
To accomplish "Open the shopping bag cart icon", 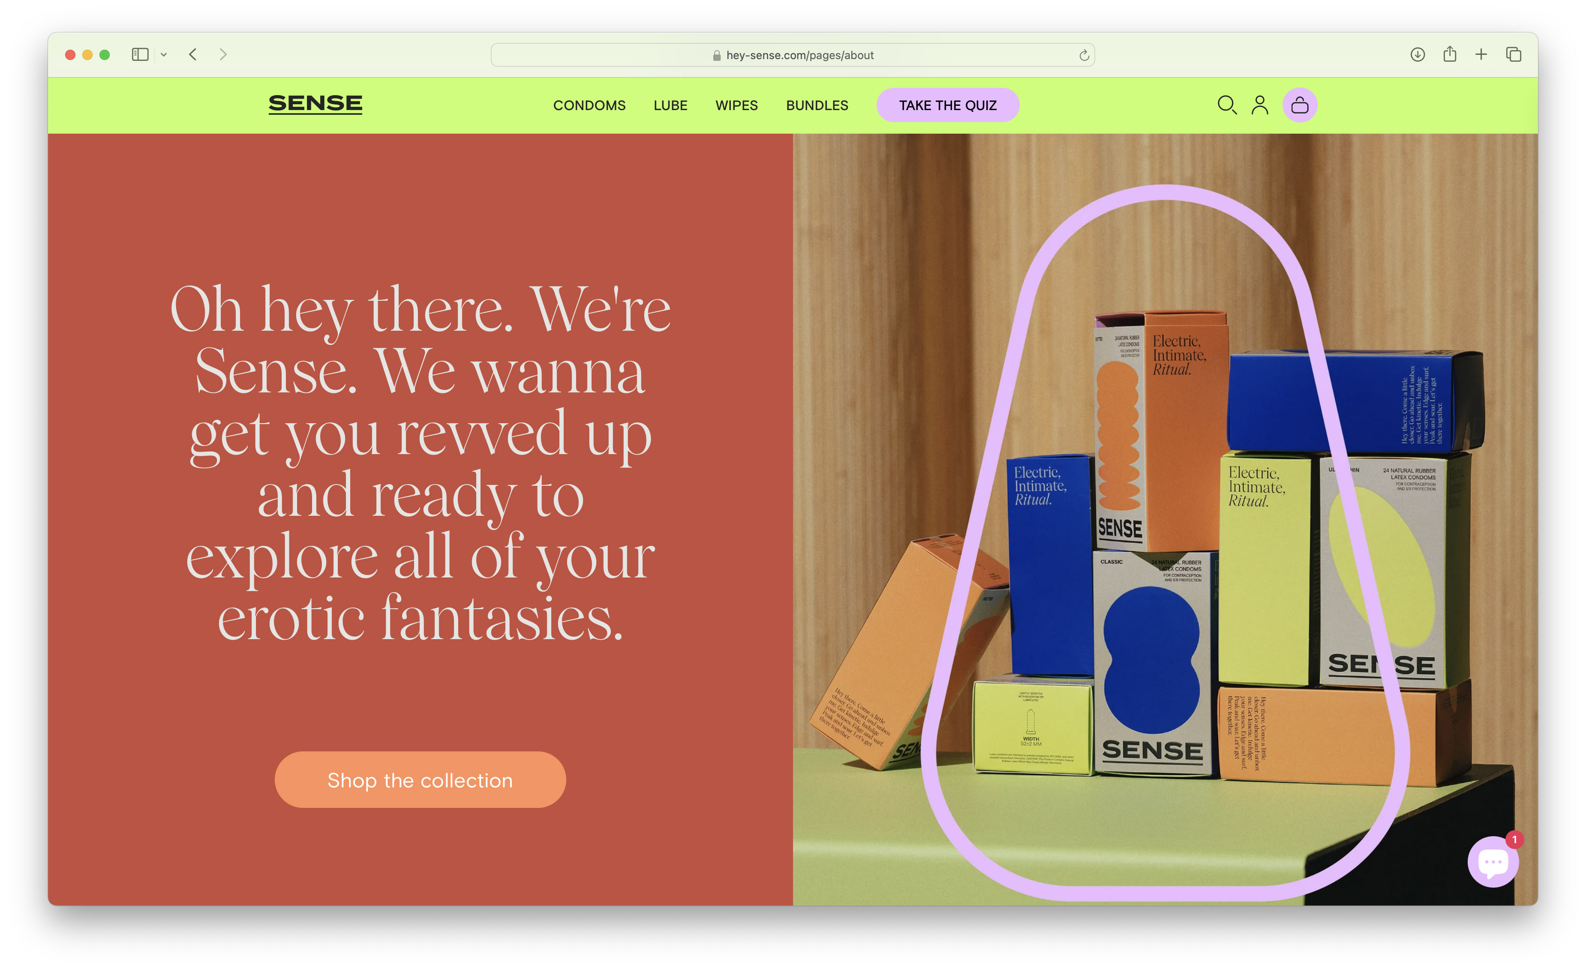I will pyautogui.click(x=1300, y=105).
